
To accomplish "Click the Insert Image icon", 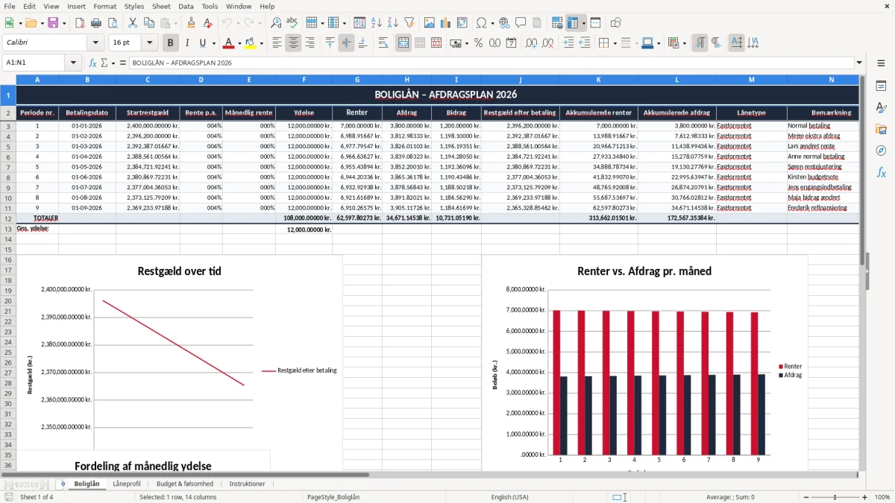I will click(430, 23).
